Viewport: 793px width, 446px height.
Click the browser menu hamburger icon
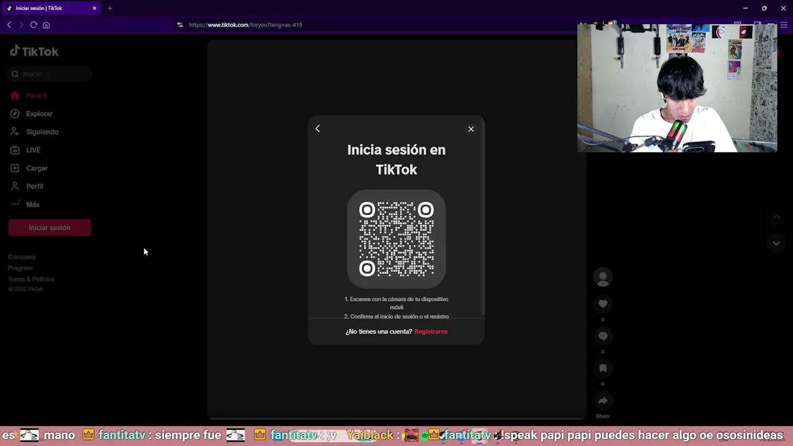click(784, 25)
